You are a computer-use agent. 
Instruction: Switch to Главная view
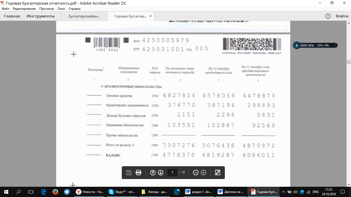coord(12,16)
